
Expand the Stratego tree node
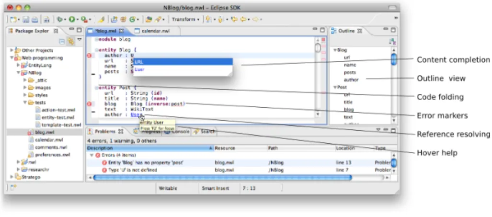(11, 177)
